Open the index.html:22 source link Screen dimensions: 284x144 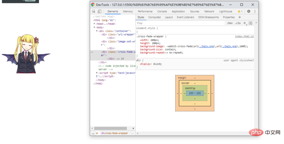click(244, 37)
